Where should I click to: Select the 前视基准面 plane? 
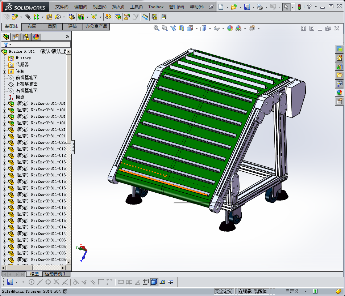point(26,77)
